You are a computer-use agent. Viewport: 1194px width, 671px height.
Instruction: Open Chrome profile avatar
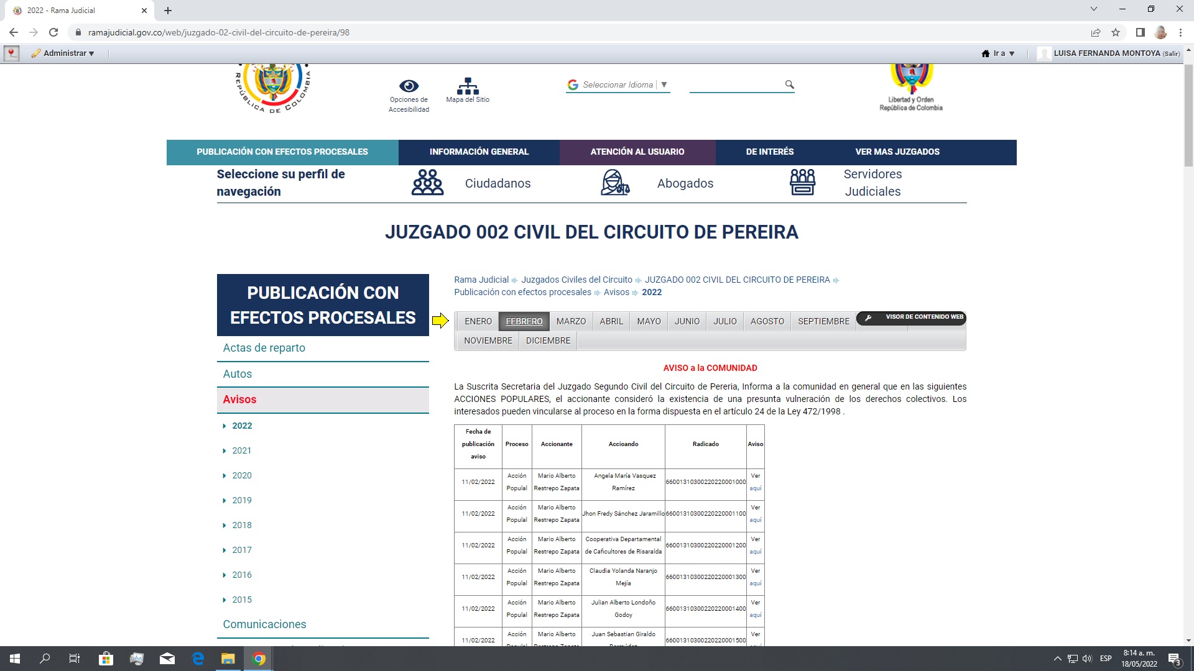tap(1160, 32)
